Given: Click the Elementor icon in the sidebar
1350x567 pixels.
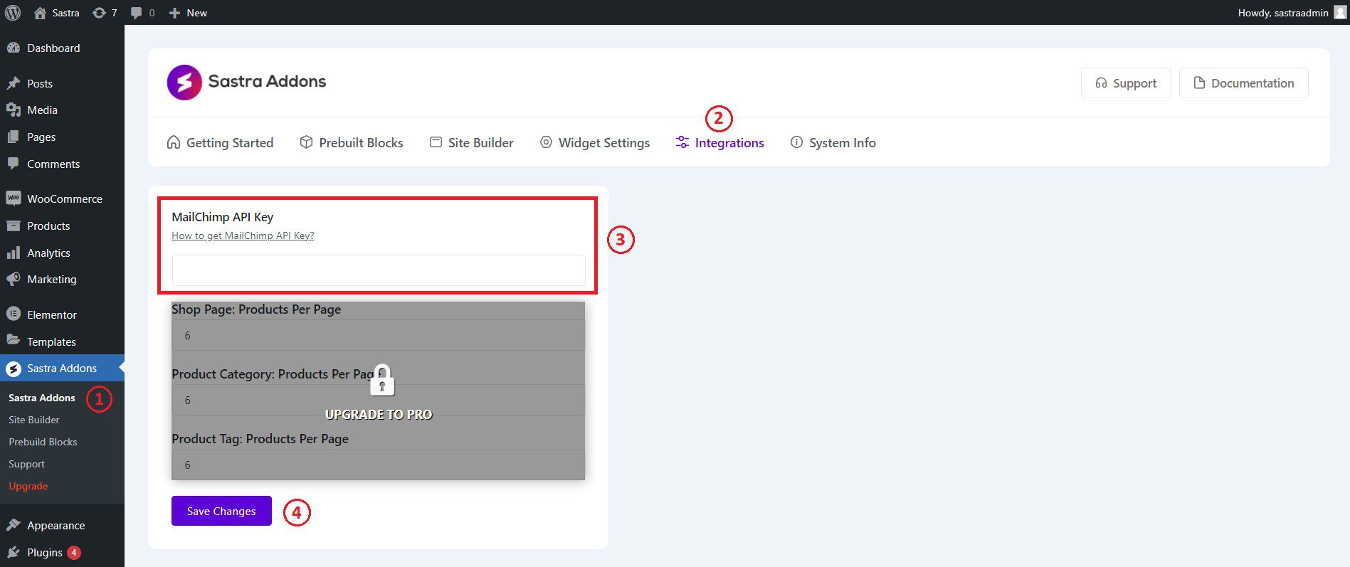Looking at the screenshot, I should click(13, 314).
